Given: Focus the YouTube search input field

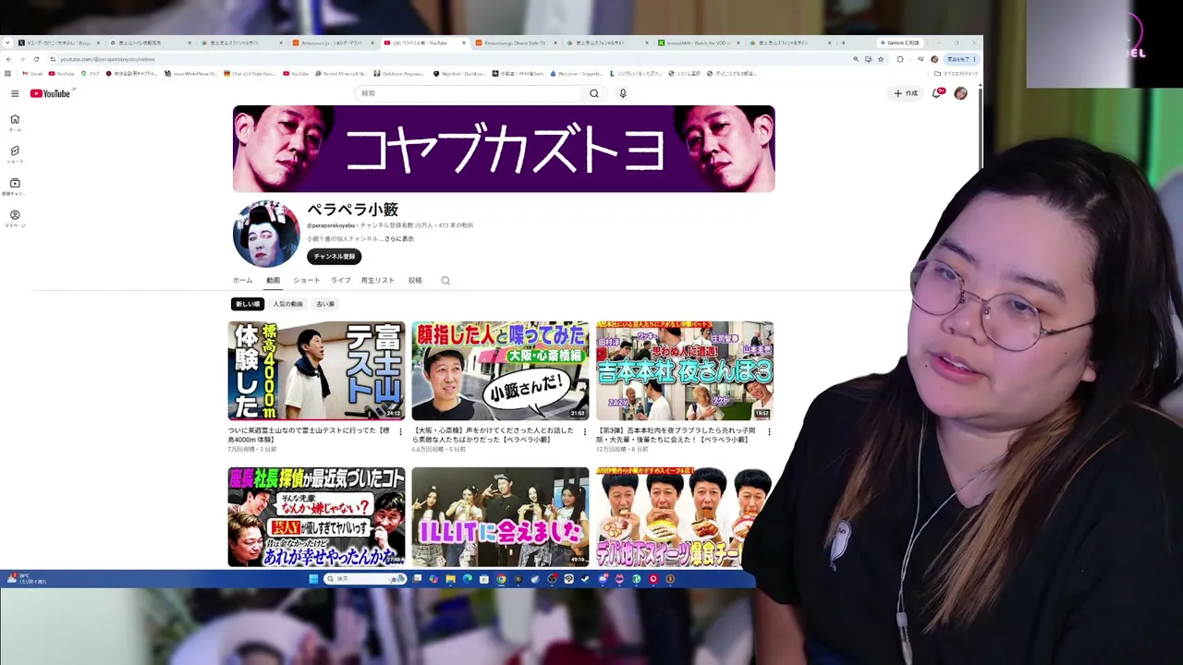Looking at the screenshot, I should 469,93.
